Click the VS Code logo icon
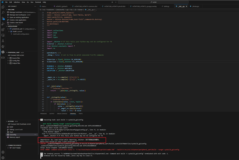Image resolution: width=239 pixels, height=160 pixels. pyautogui.click(x=2, y=2)
